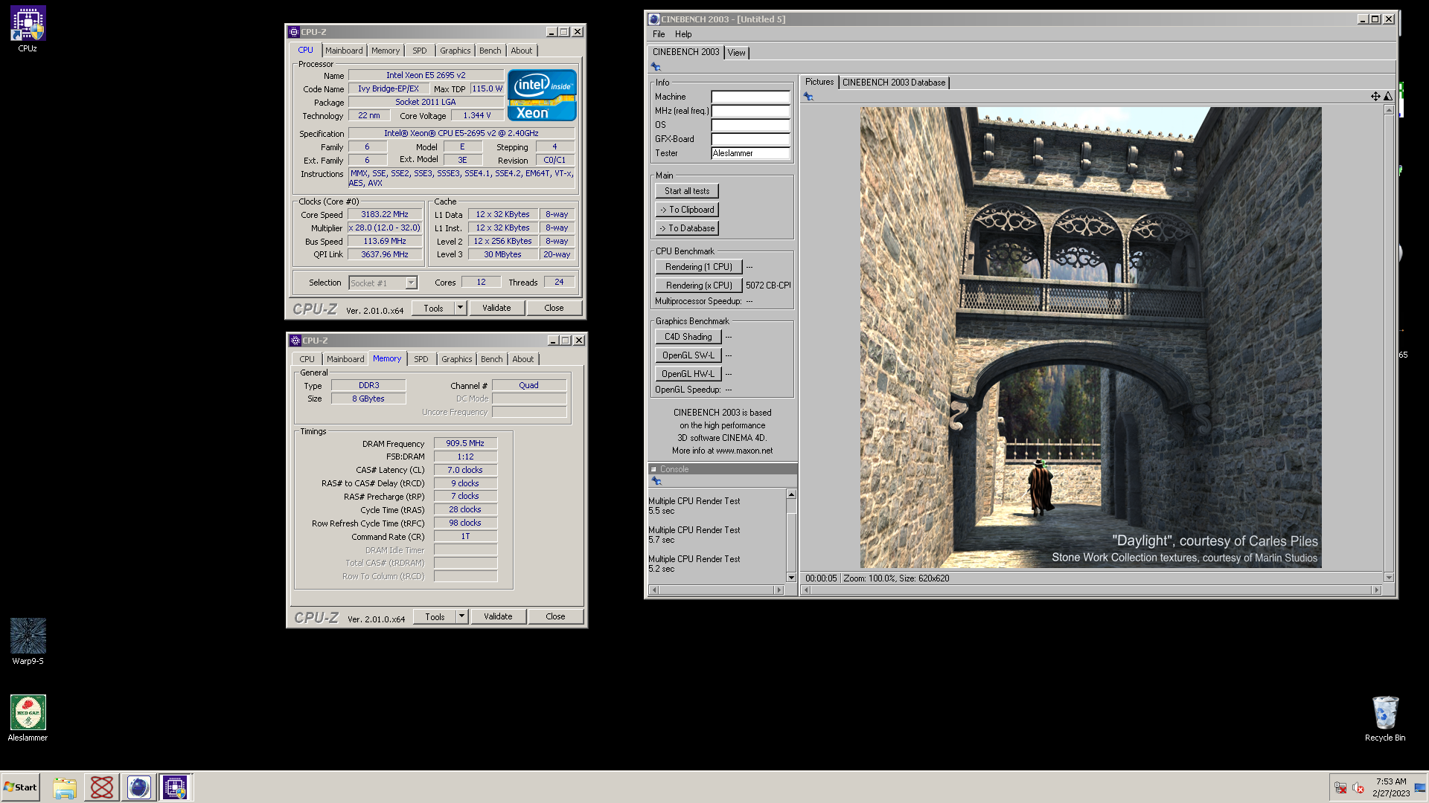The width and height of the screenshot is (1429, 803).
Task: Open the File menu in CINEBENCH
Action: 659,34
